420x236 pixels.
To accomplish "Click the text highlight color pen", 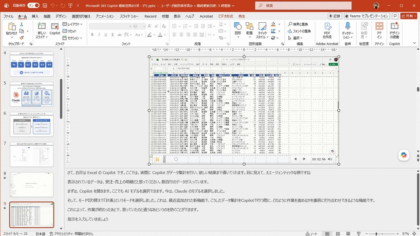I will [x=149, y=35].
